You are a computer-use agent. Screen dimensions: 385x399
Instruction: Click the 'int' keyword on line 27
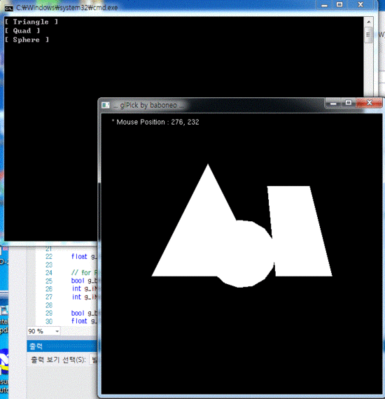click(76, 297)
